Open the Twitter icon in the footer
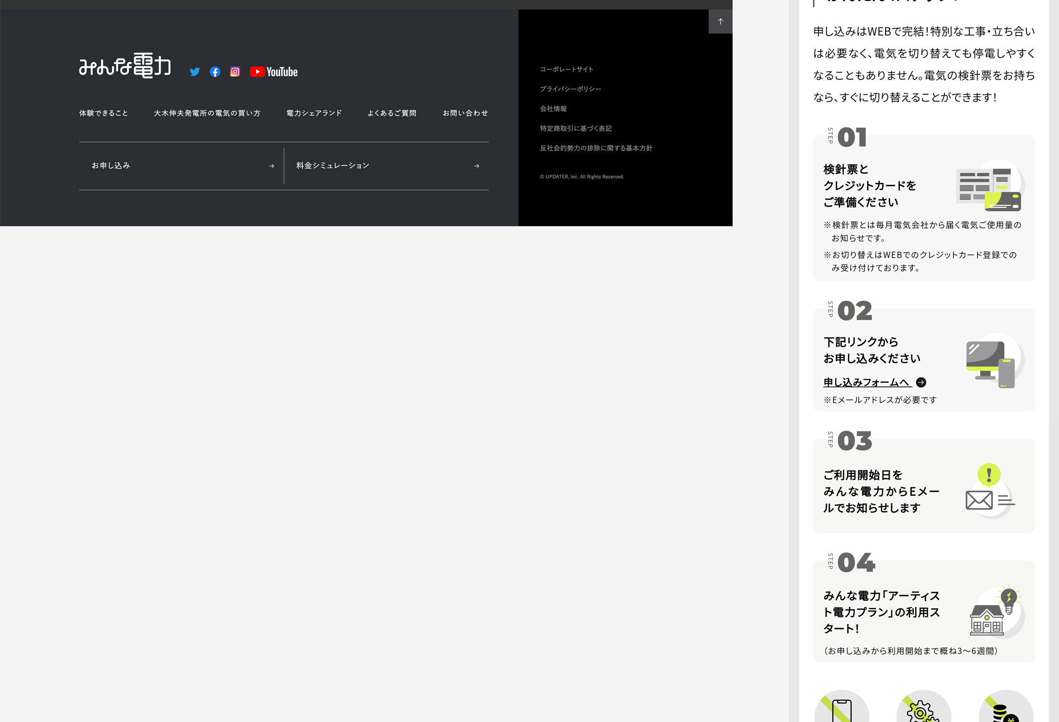This screenshot has height=722, width=1059. coord(194,72)
